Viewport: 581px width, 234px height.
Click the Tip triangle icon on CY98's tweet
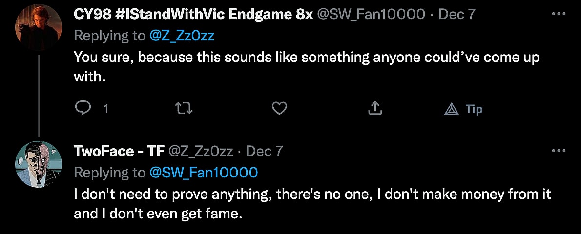[452, 109]
